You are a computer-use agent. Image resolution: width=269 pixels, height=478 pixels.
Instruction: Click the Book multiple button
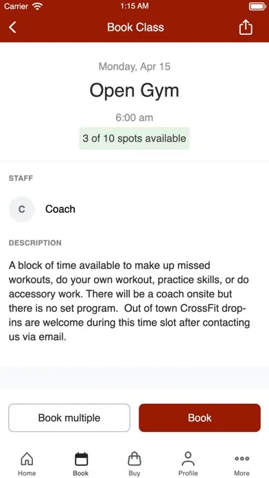(69, 418)
